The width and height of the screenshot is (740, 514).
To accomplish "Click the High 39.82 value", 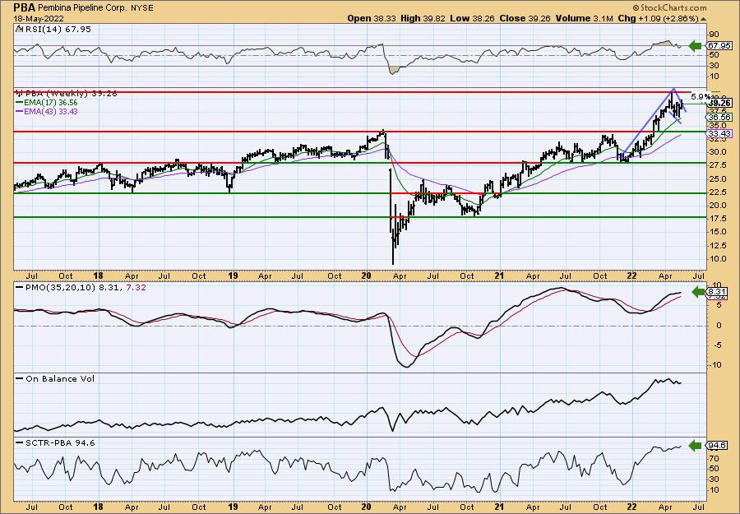I will (x=422, y=18).
